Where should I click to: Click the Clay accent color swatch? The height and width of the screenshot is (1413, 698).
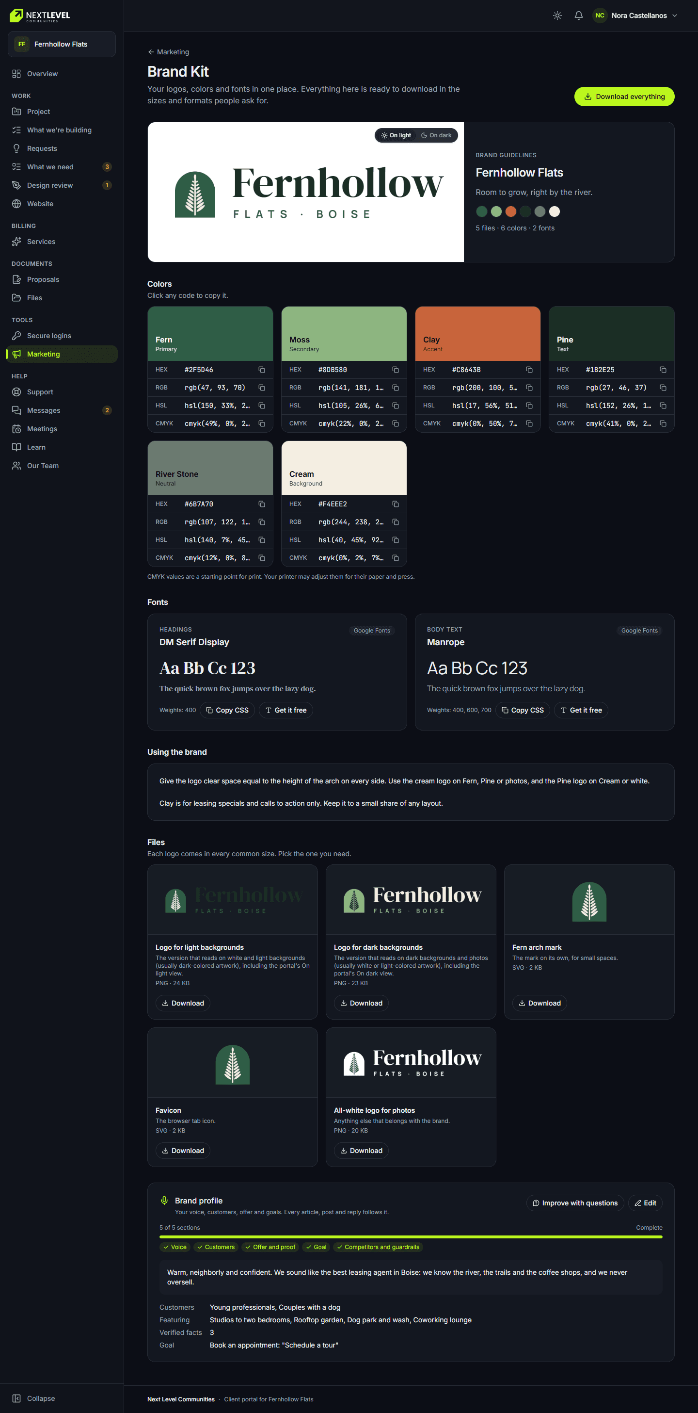(x=477, y=334)
